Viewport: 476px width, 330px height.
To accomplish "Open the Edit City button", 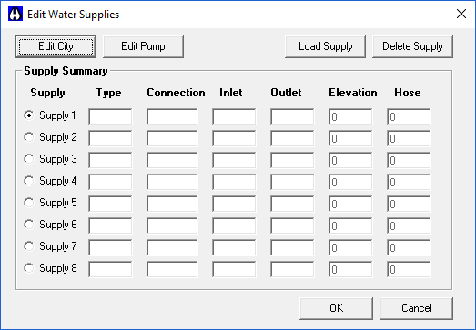I will [x=56, y=46].
